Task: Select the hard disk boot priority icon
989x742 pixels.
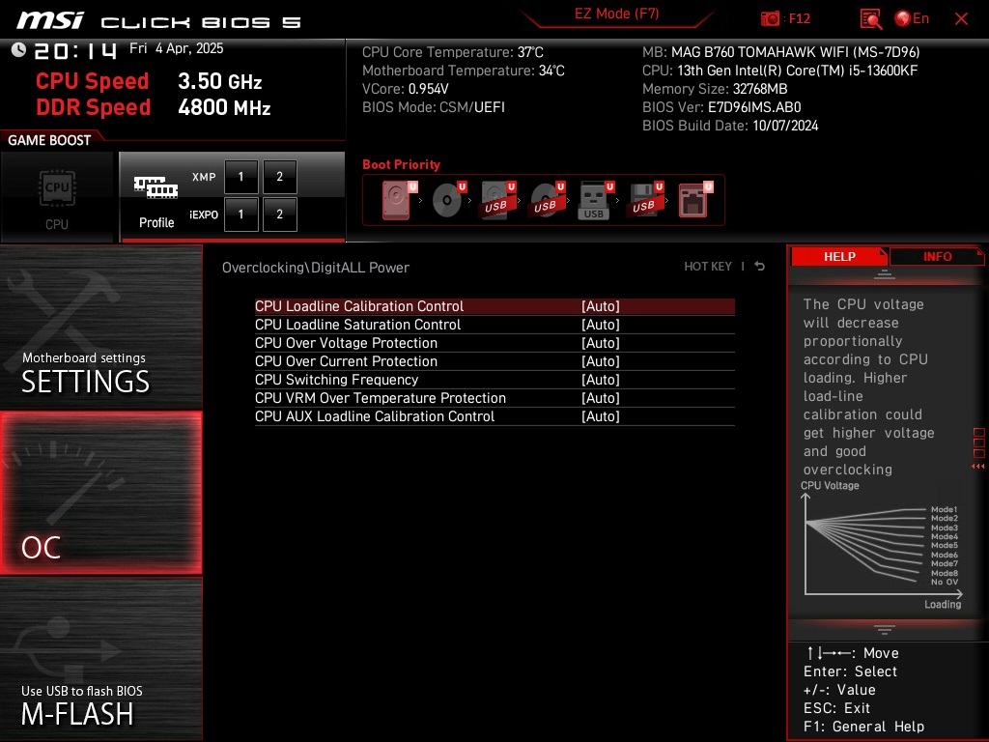Action: [399, 200]
